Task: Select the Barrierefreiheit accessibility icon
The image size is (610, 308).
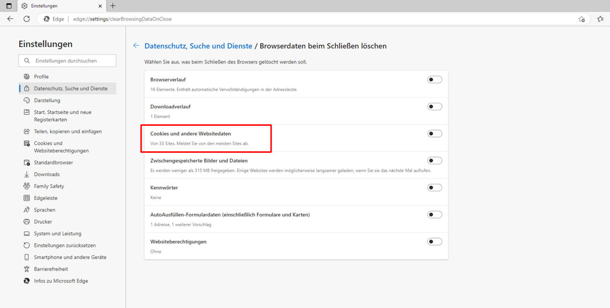Action: 27,268
